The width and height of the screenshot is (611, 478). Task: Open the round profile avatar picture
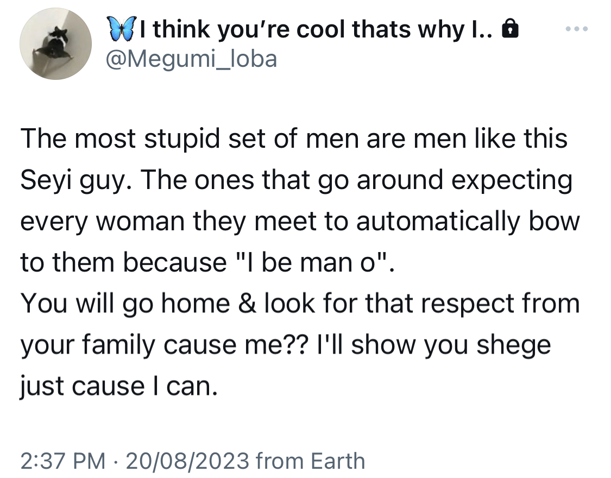pos(56,43)
